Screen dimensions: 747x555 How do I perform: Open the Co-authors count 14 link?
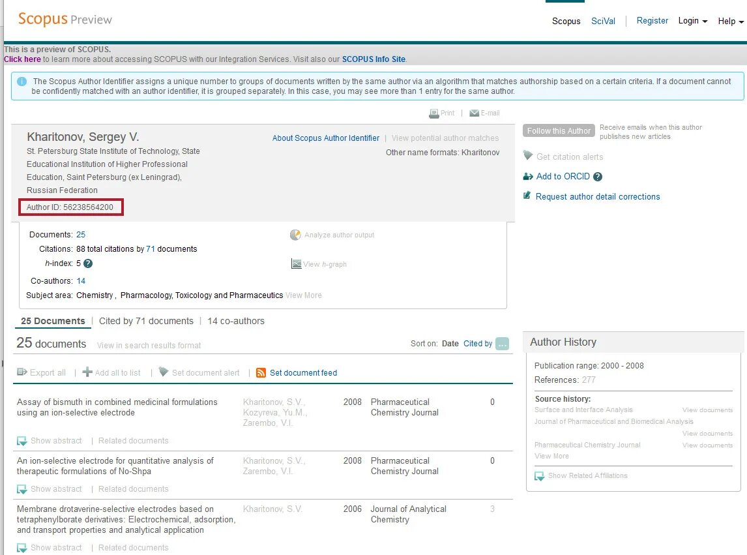click(x=81, y=281)
